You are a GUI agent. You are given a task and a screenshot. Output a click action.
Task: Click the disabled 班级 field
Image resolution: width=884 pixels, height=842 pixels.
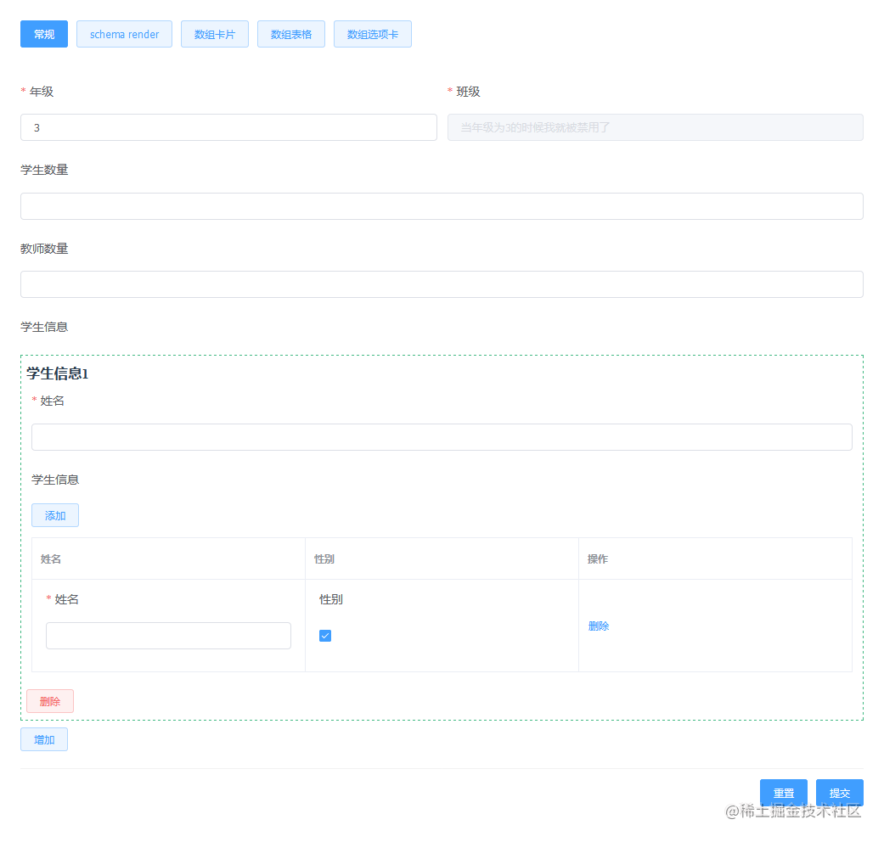click(655, 127)
